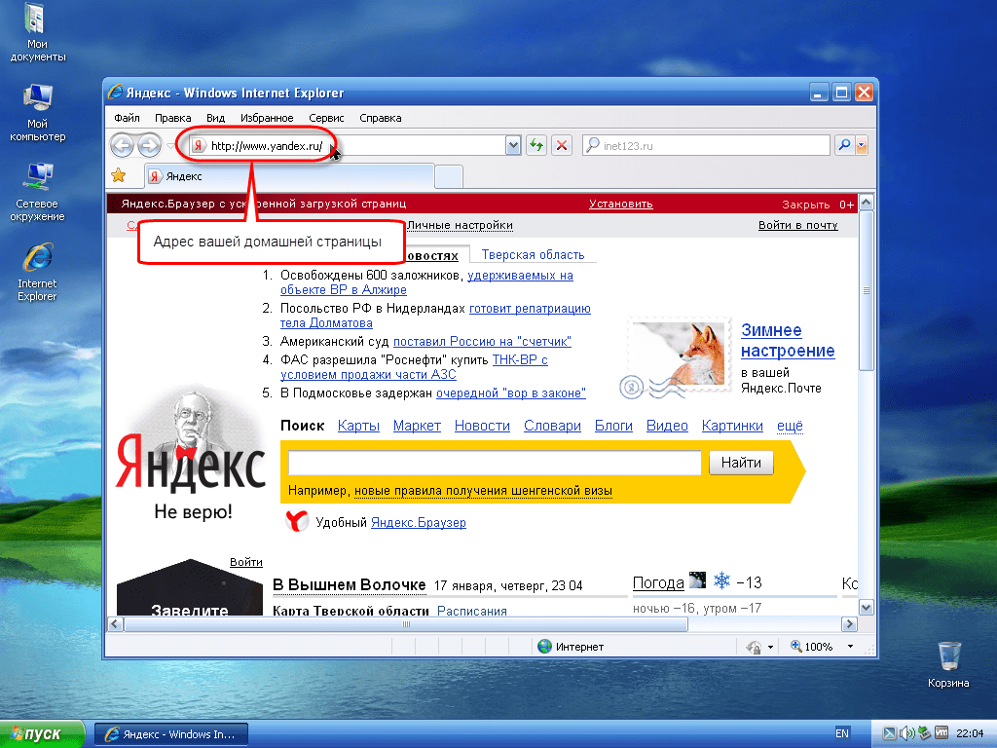This screenshot has height=748, width=997.
Task: Click the Yandex favicon in address bar
Action: [x=199, y=145]
